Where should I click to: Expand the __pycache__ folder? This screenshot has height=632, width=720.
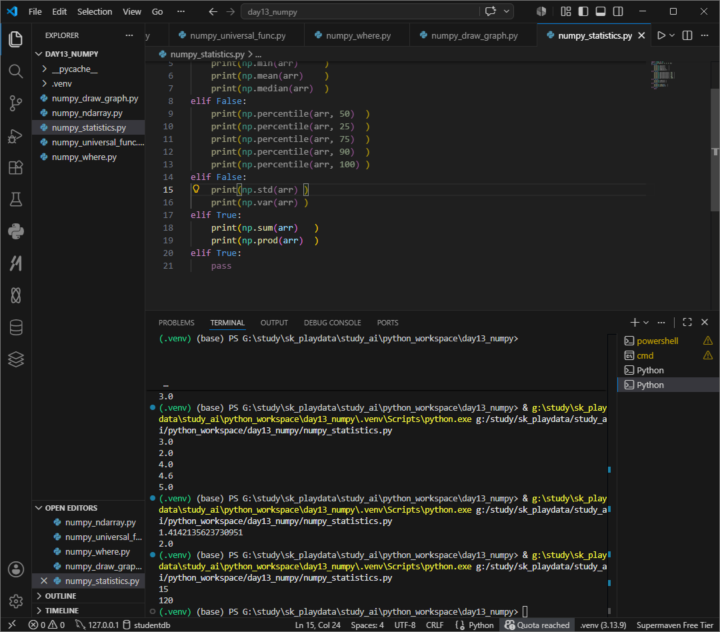88,69
